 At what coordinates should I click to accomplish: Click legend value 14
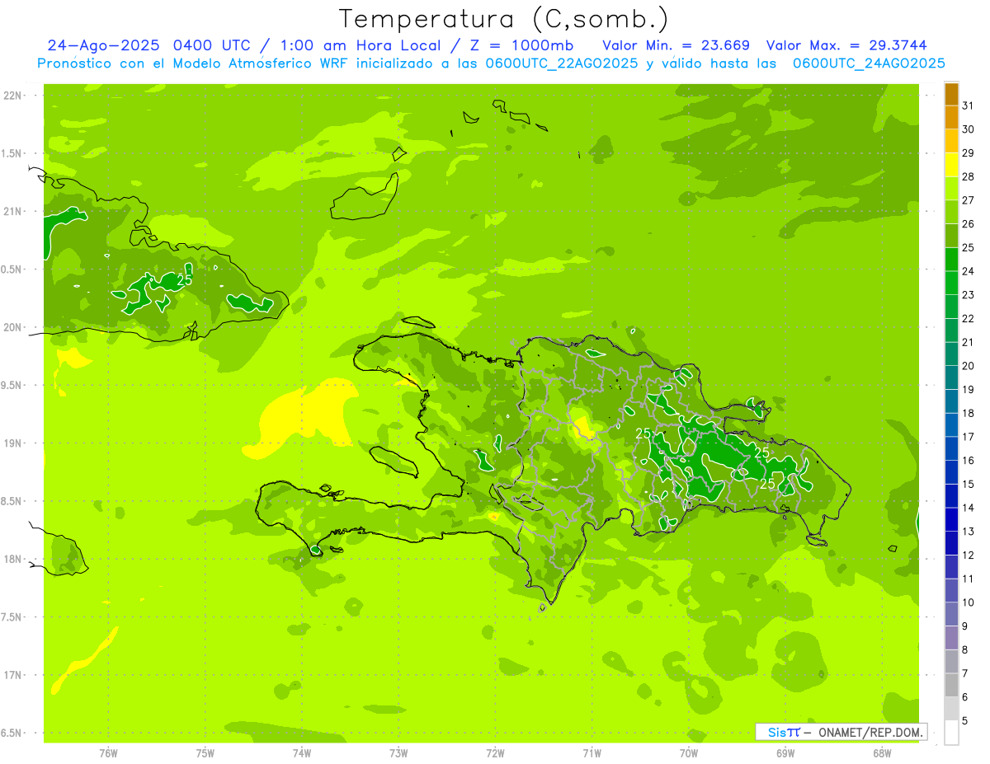968,508
